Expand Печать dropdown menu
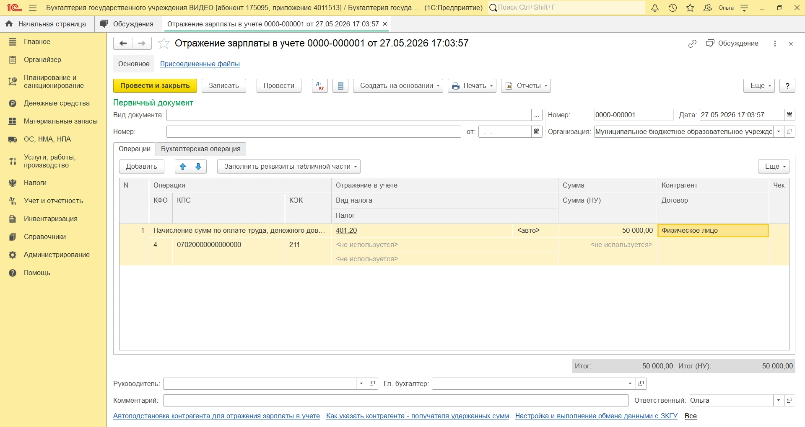This screenshot has width=805, height=427. click(472, 86)
